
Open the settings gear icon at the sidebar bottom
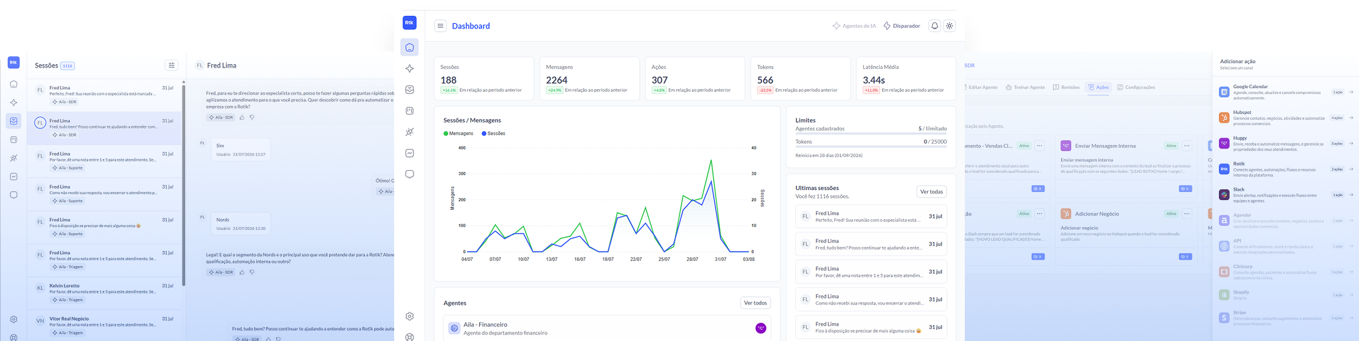pyautogui.click(x=409, y=316)
